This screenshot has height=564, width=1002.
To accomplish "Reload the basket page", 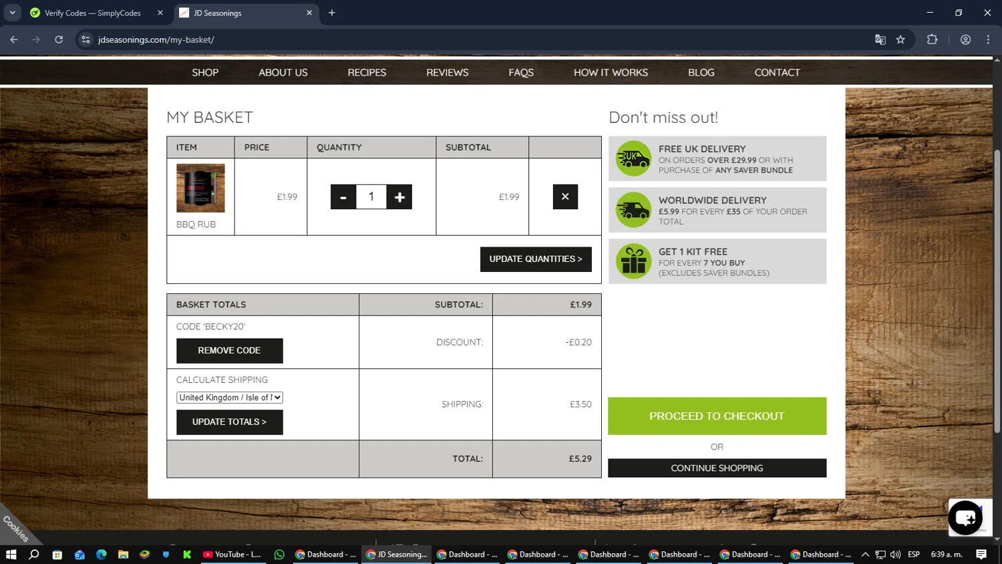I will [59, 39].
